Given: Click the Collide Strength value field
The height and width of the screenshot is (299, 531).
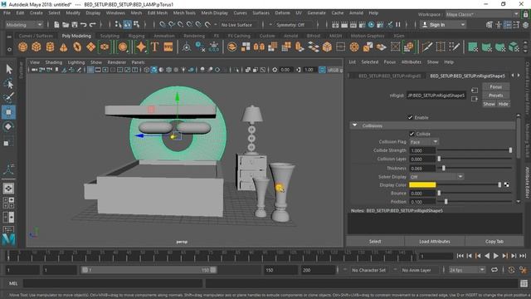Looking at the screenshot, I should [422, 150].
